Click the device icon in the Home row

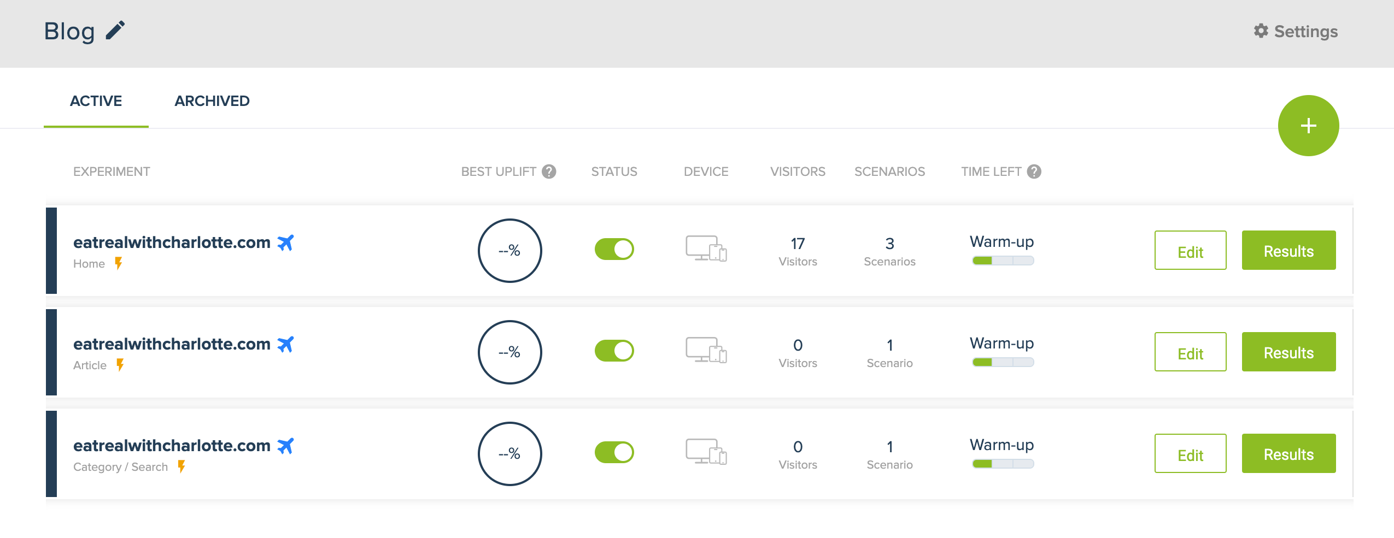(706, 249)
